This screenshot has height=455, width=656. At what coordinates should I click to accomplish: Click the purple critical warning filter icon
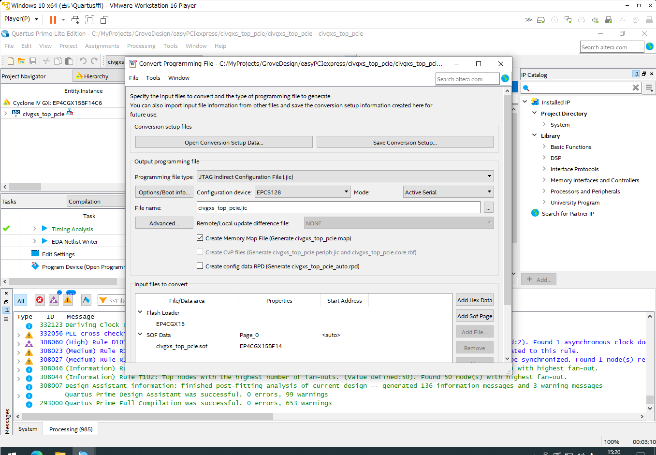coord(54,300)
